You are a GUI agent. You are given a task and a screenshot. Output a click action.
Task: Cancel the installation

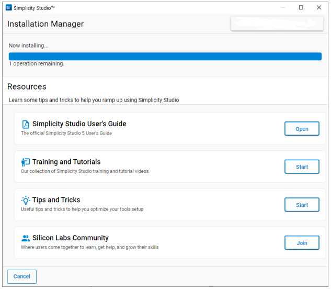[22, 276]
